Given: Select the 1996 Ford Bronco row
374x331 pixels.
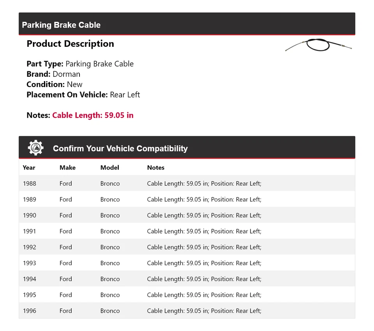Looking at the screenshot, I should pos(187,311).
